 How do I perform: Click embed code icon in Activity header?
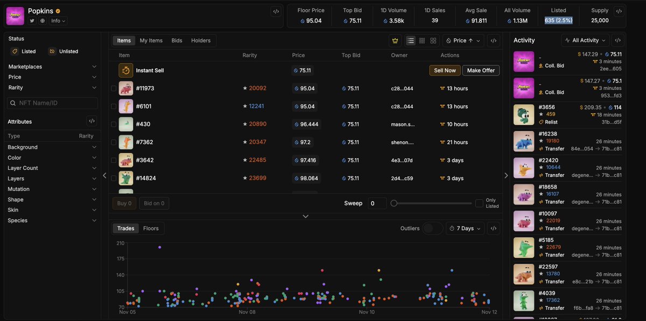(x=618, y=40)
